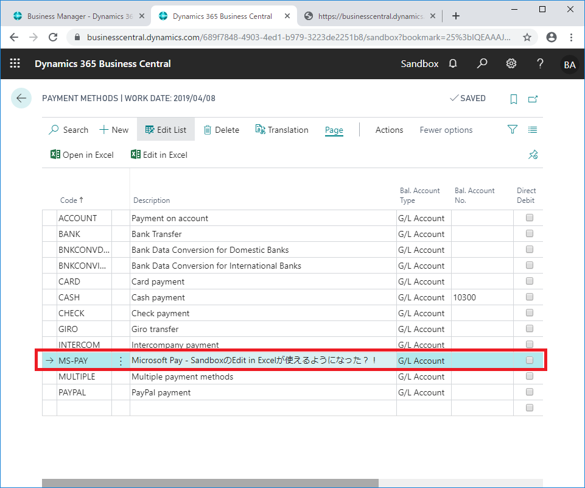This screenshot has width=585, height=488.
Task: Click Search in the action bar
Action: pos(69,130)
